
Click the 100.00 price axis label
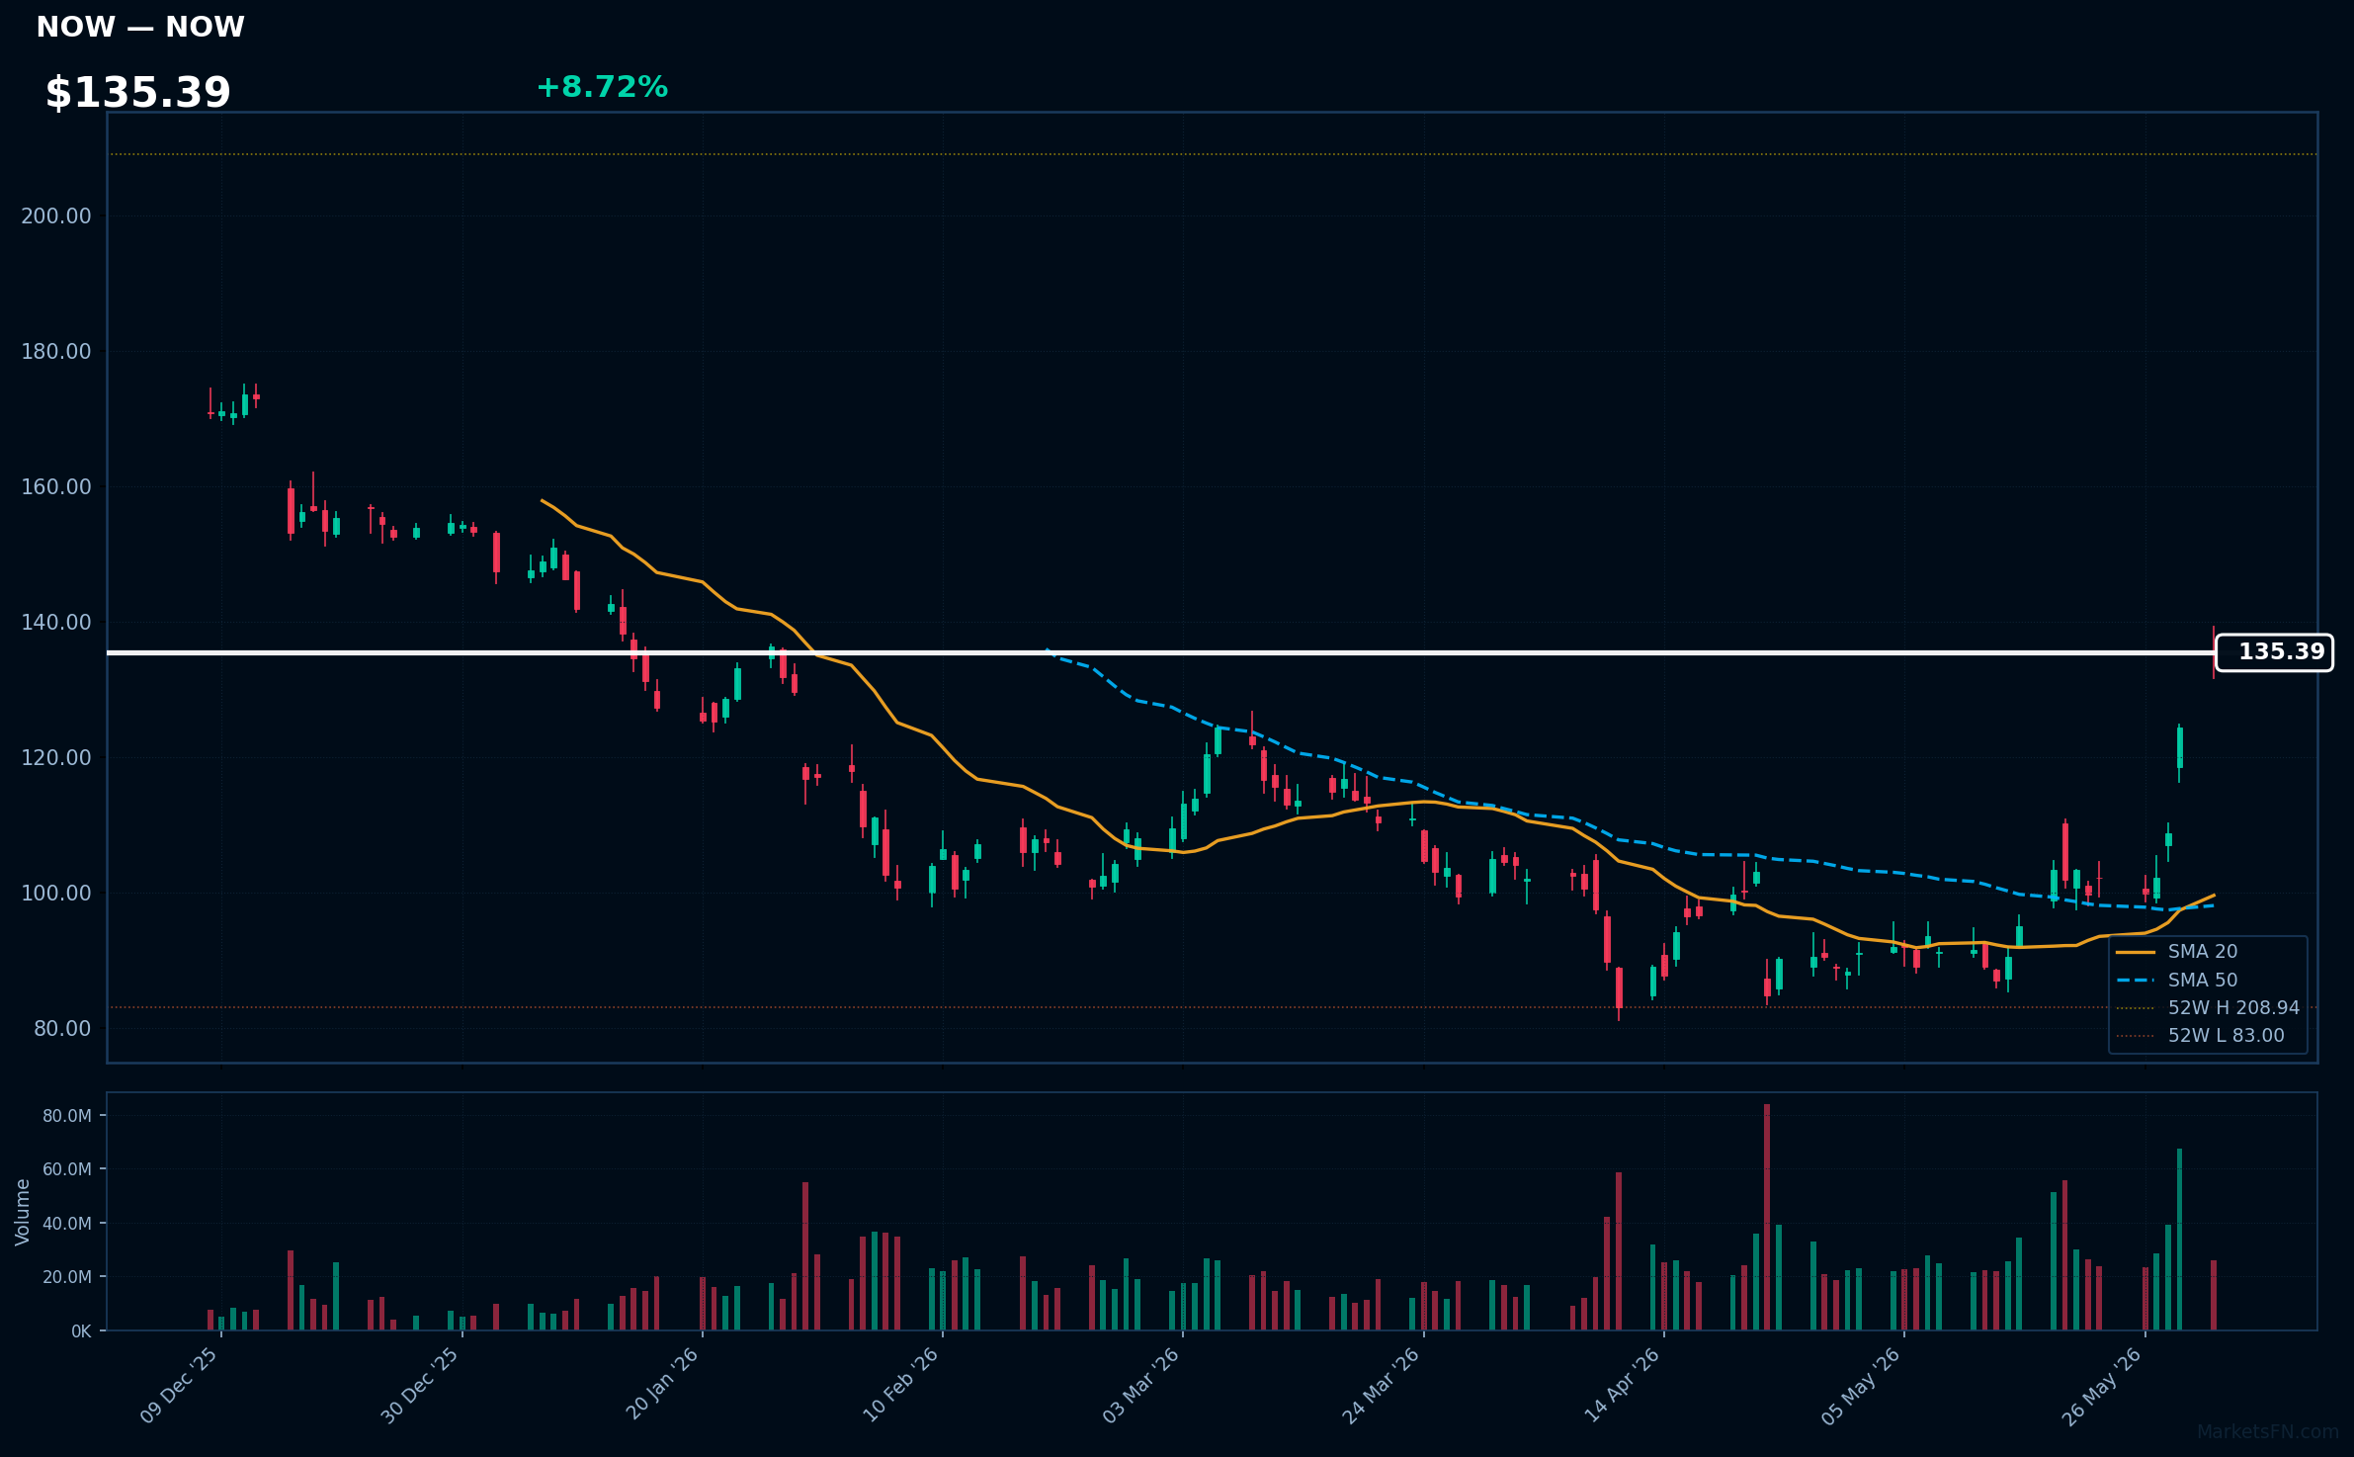click(x=56, y=894)
